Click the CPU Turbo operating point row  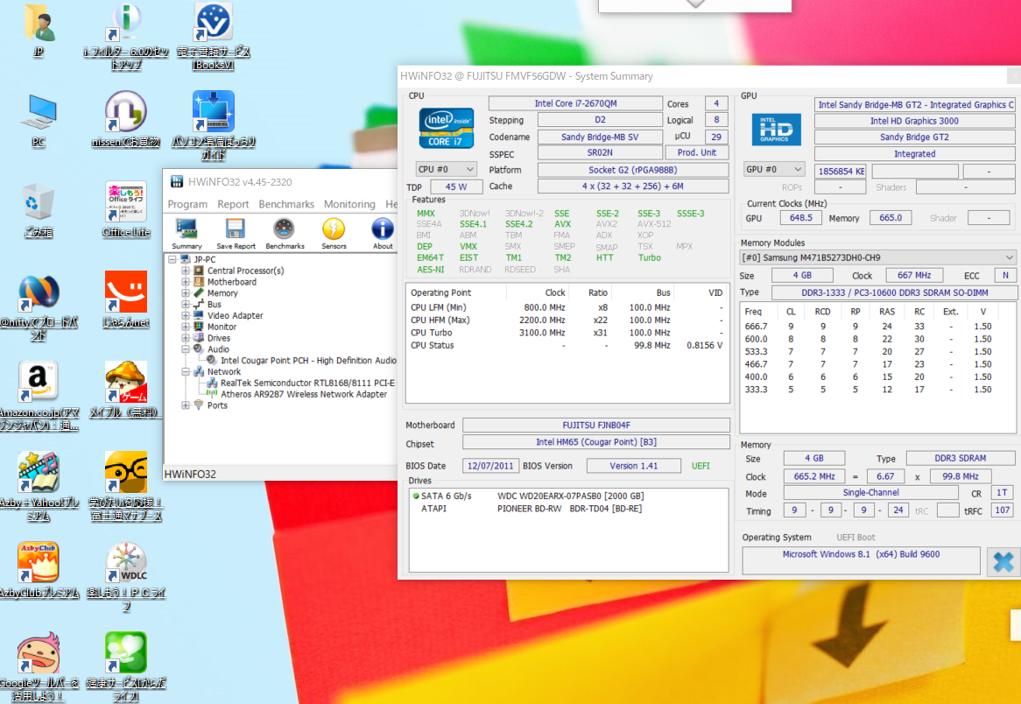coord(567,333)
